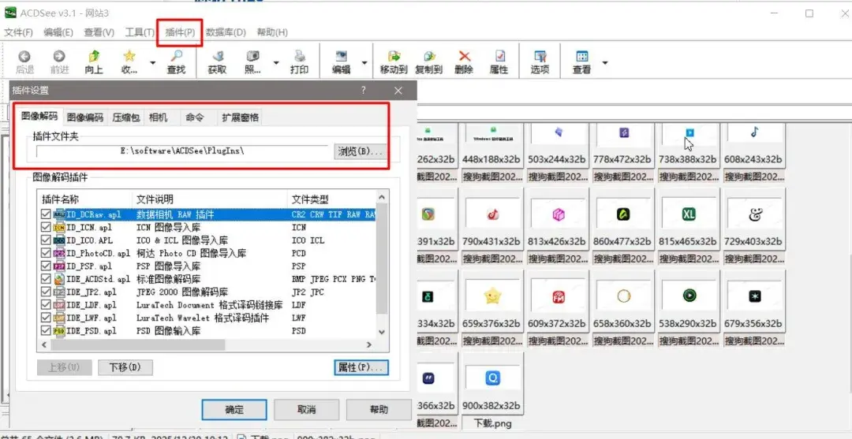The image size is (852, 439).
Task: Click the 帮助 button in plugin dialog
Action: pos(379,410)
